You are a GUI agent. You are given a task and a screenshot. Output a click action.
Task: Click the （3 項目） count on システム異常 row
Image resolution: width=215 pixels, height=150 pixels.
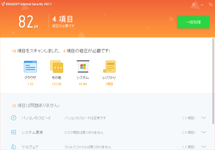click(189, 132)
